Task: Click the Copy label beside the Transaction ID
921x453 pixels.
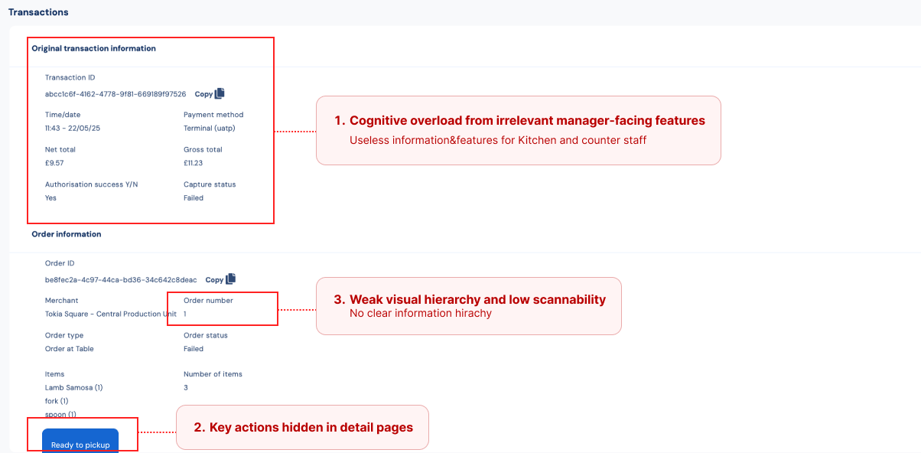Action: point(203,94)
